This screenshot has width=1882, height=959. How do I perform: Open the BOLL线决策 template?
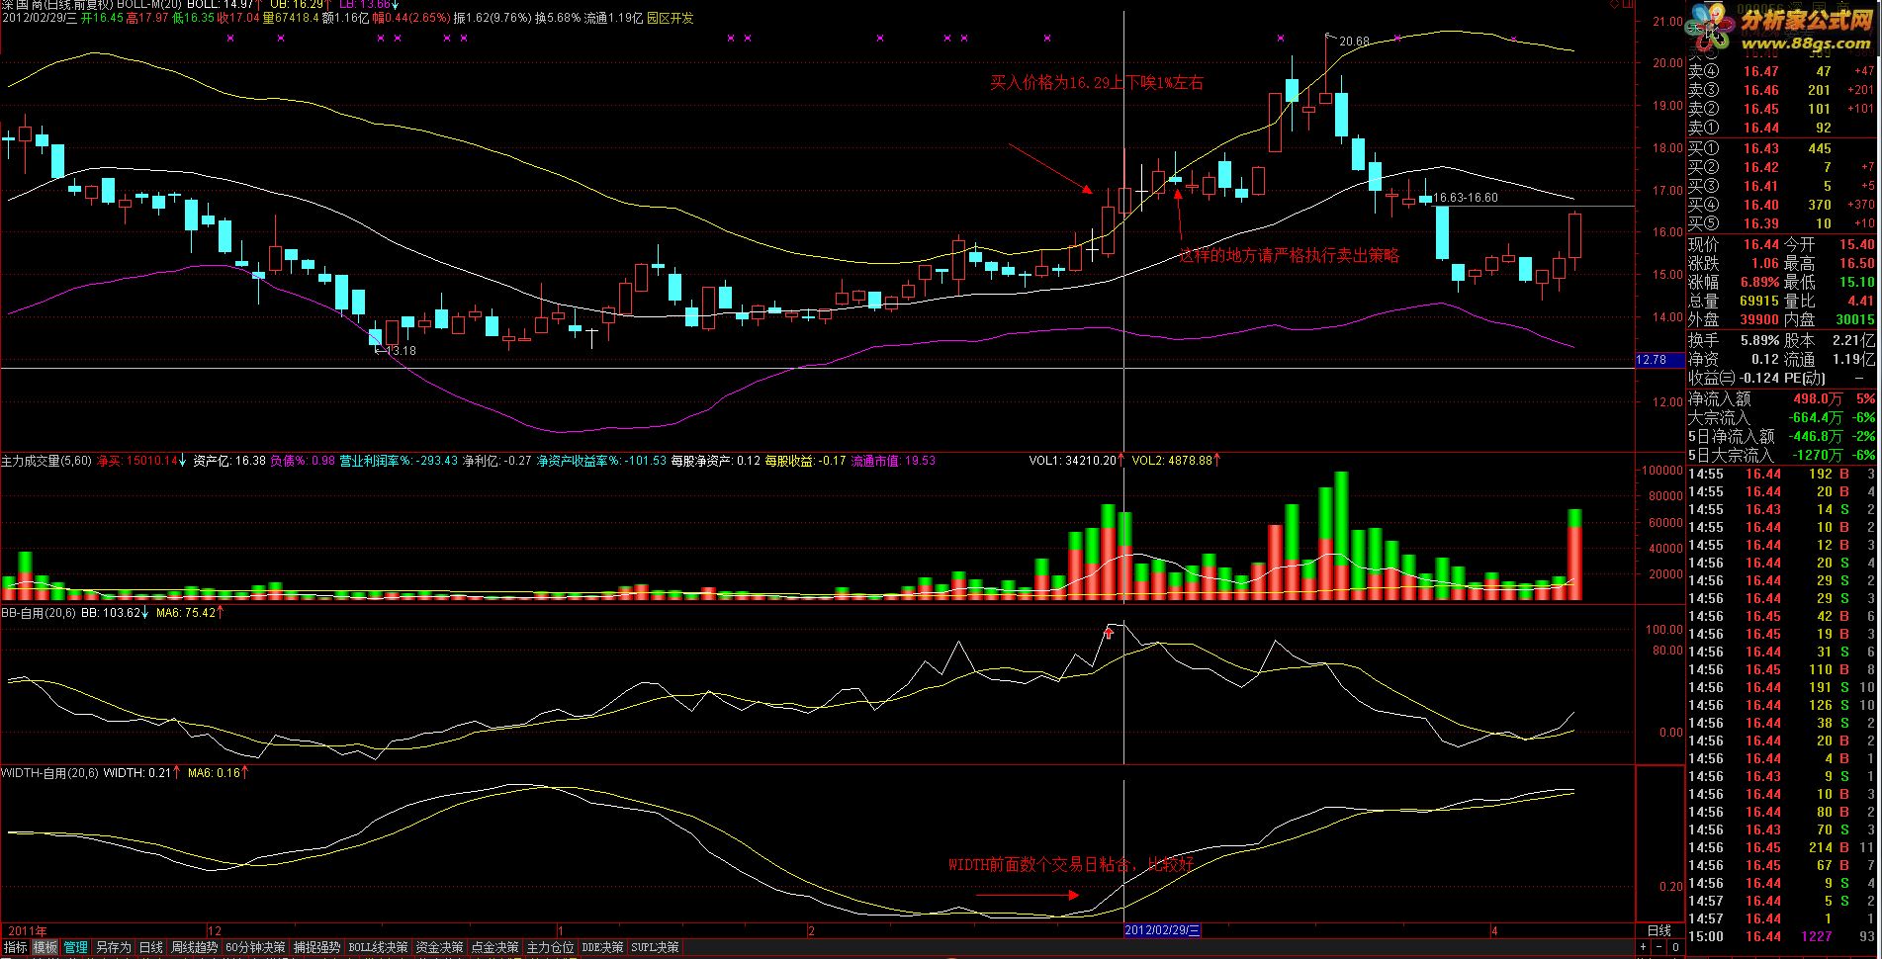pos(379,947)
